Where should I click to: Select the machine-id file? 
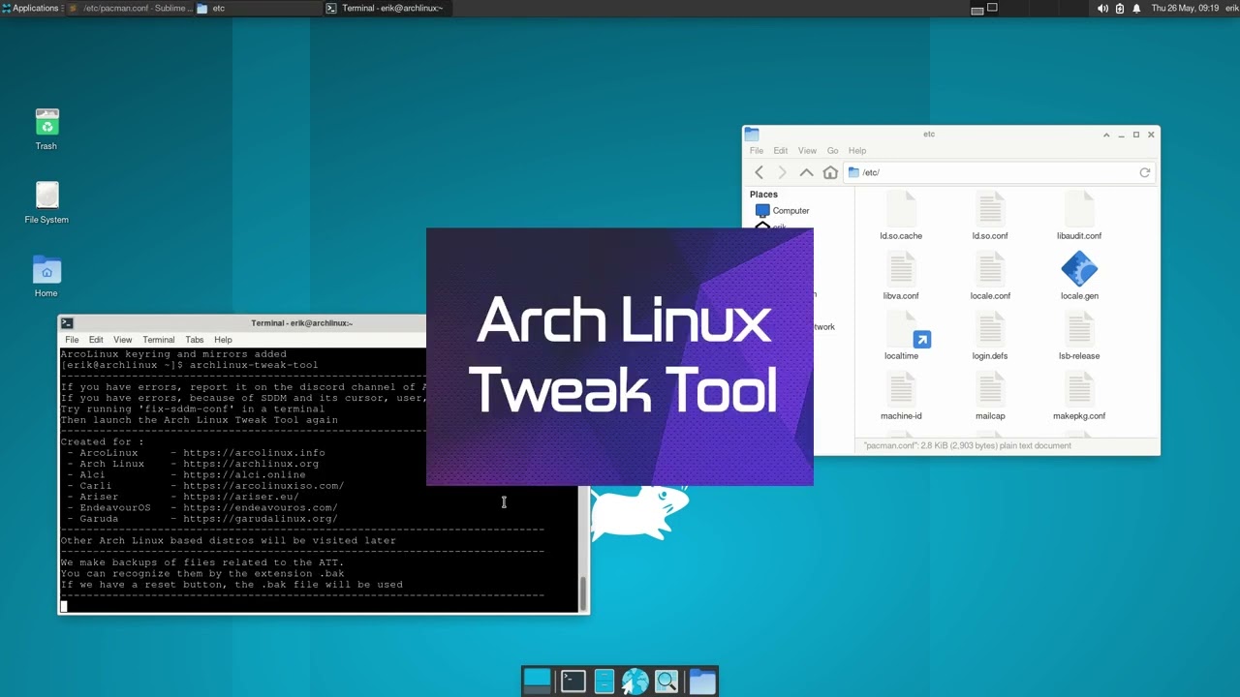coord(901,397)
